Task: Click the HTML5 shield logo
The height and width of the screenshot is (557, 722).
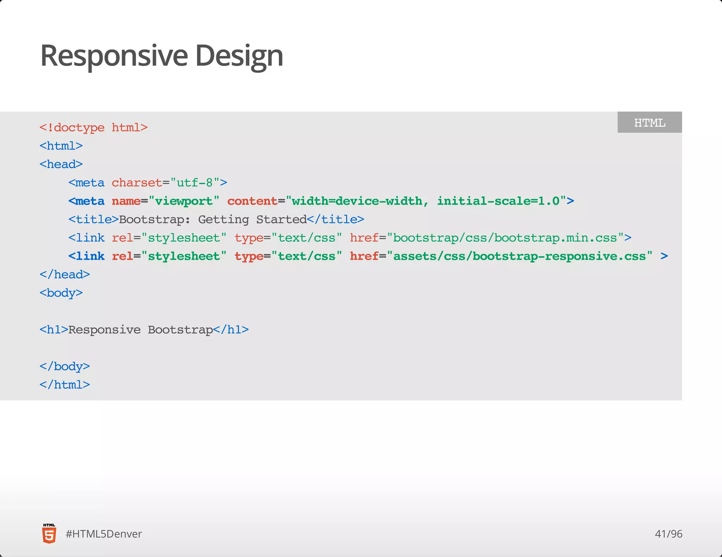Action: [49, 533]
